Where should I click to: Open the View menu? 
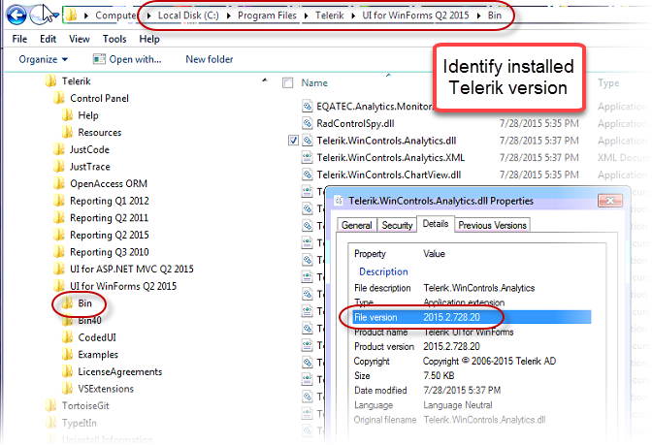(79, 39)
